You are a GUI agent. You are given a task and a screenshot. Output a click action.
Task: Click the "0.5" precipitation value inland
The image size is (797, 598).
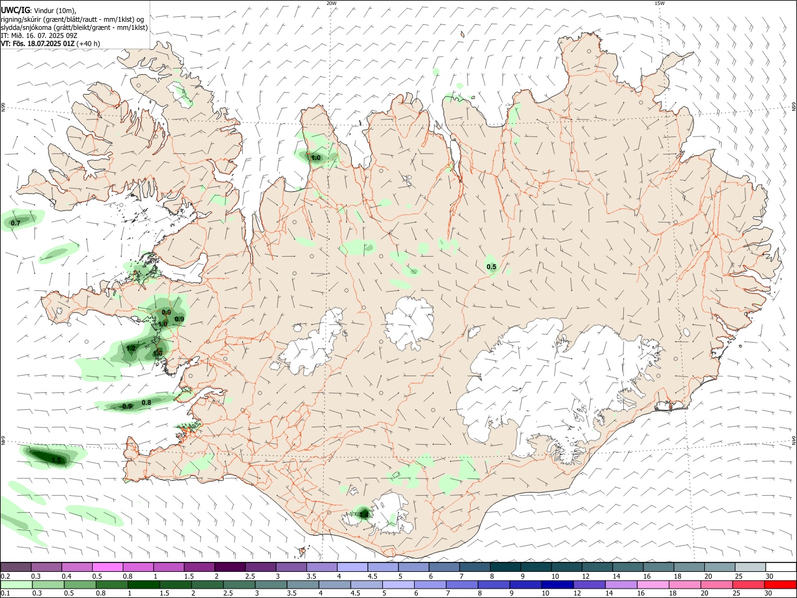tap(491, 267)
